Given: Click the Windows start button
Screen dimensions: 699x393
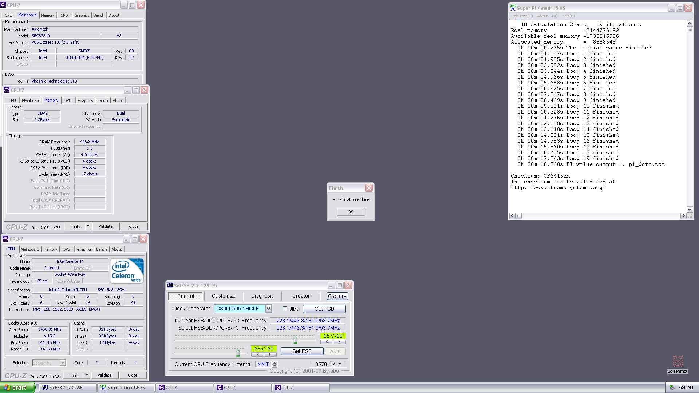Looking at the screenshot, I should click(17, 388).
